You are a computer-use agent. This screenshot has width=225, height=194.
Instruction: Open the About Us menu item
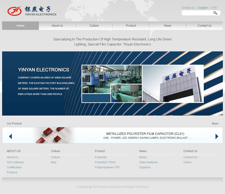pyautogui.click(x=57, y=26)
